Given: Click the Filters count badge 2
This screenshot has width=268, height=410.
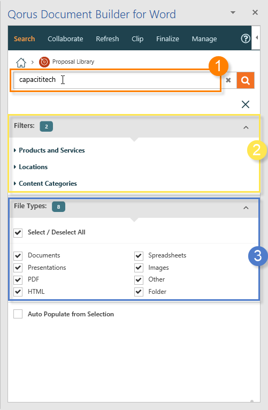Looking at the screenshot, I should click(x=46, y=126).
